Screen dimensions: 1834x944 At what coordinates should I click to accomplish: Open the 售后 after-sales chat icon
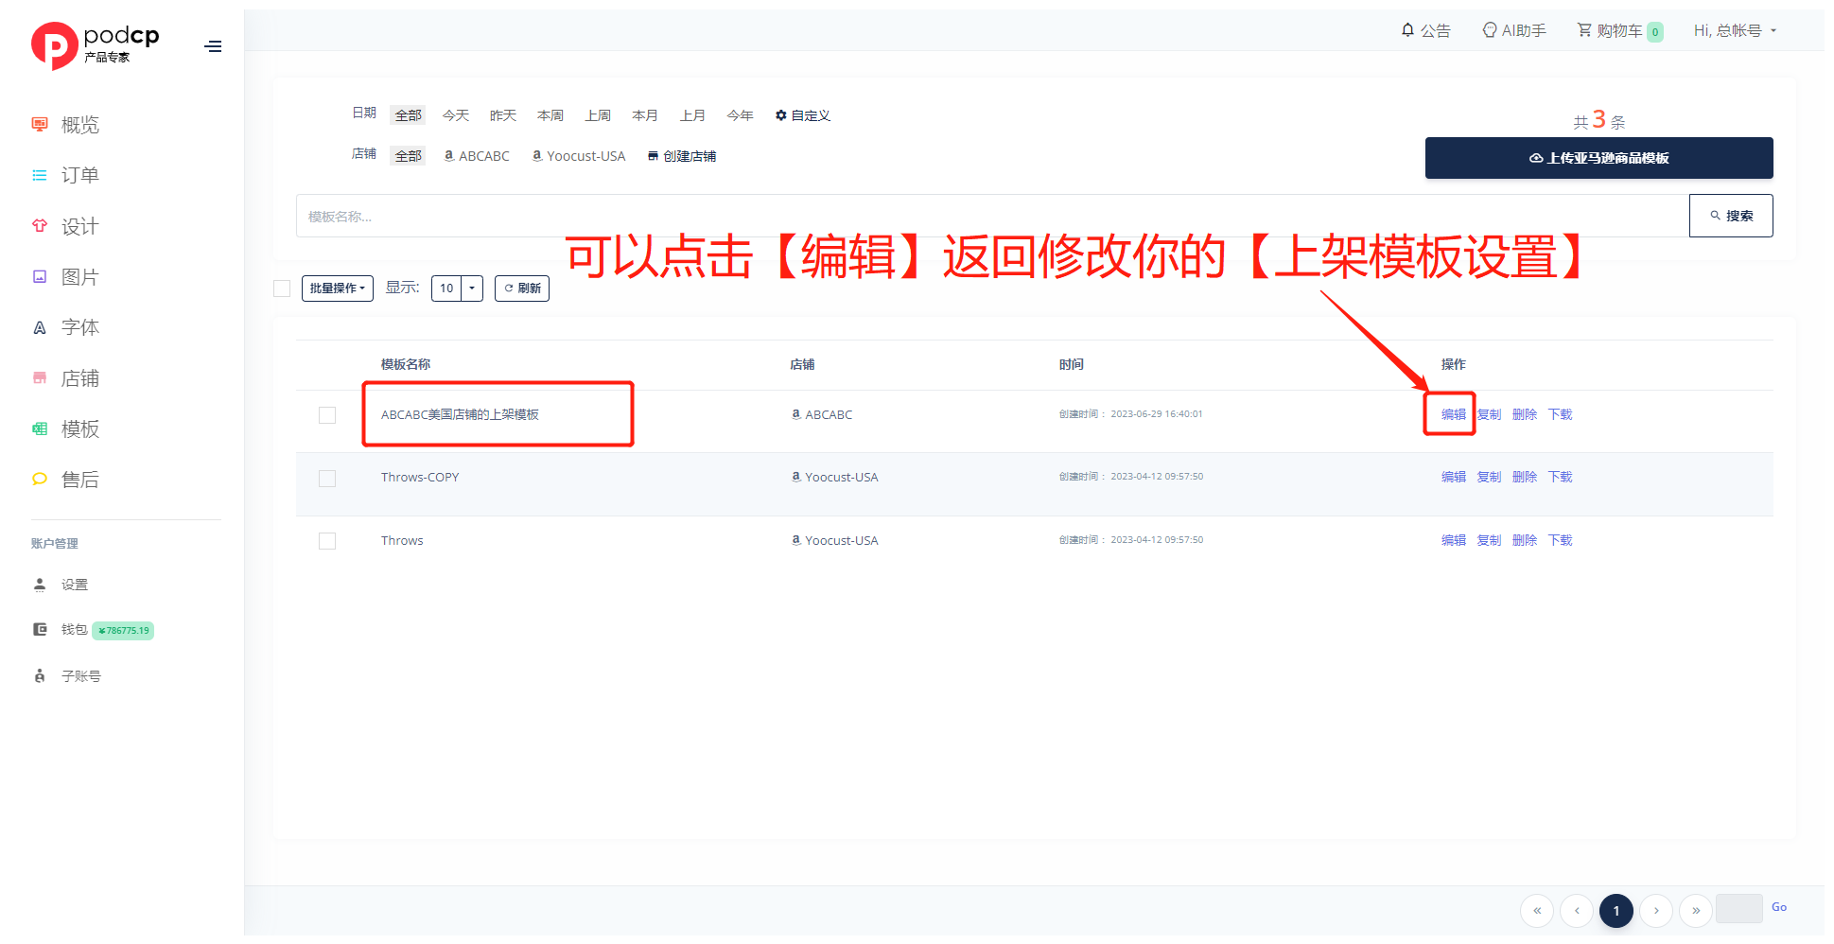[40, 480]
